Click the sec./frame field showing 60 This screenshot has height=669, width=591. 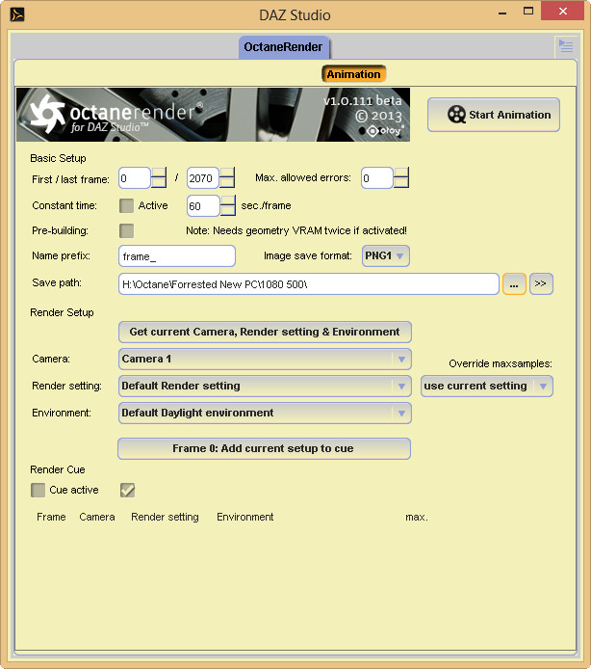pyautogui.click(x=203, y=206)
